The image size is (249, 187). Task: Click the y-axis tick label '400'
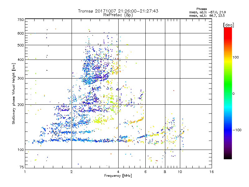point(21,60)
